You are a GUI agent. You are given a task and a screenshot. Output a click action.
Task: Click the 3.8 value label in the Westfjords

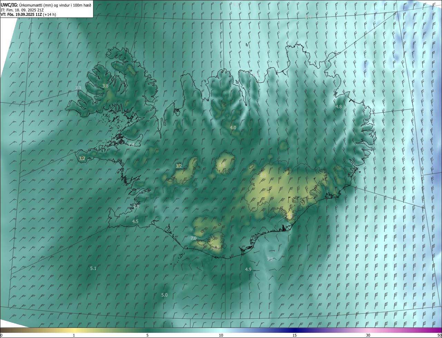(105, 86)
